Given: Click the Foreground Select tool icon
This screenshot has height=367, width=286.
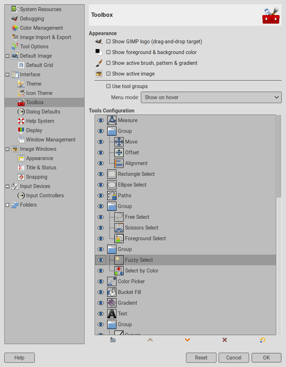Looking at the screenshot, I should 119,239.
